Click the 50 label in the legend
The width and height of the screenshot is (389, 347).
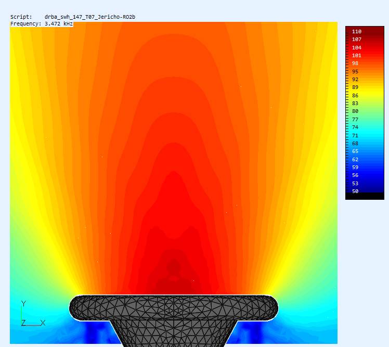(355, 191)
